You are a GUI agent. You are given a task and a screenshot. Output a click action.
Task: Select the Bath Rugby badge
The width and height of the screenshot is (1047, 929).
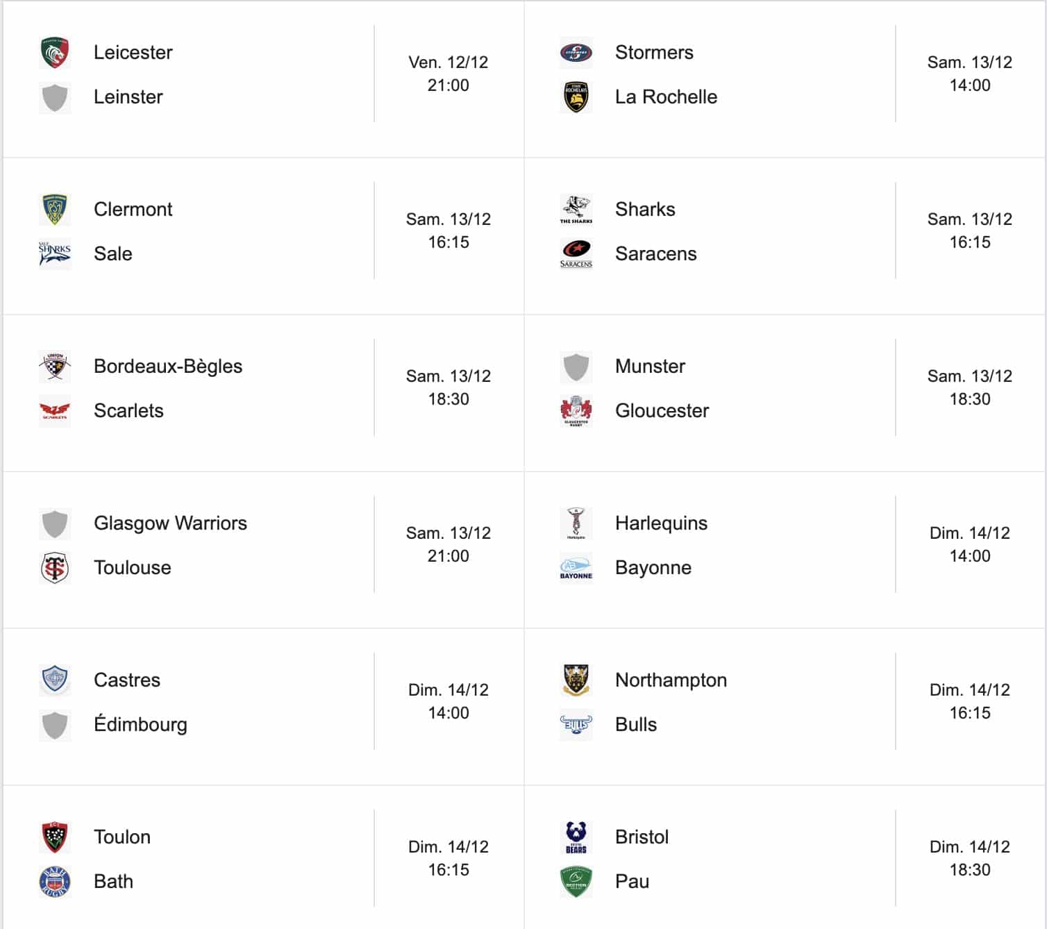point(55,882)
